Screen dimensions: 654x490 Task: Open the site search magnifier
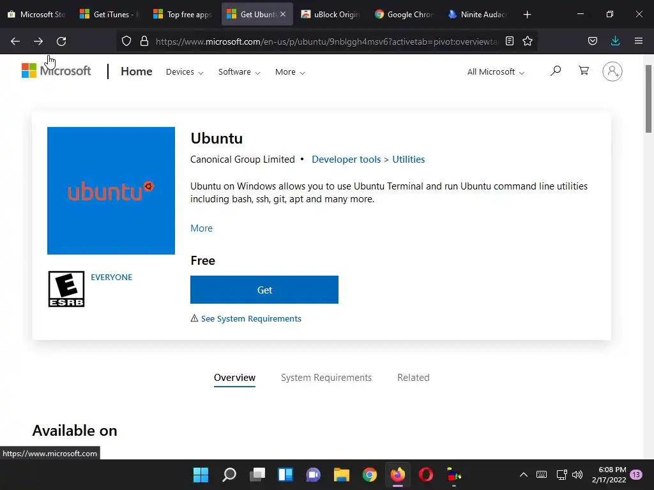tap(556, 71)
